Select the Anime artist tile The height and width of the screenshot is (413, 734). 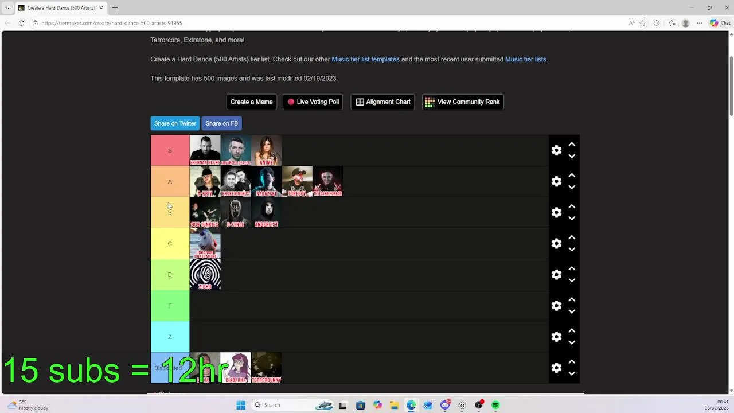[x=266, y=150]
